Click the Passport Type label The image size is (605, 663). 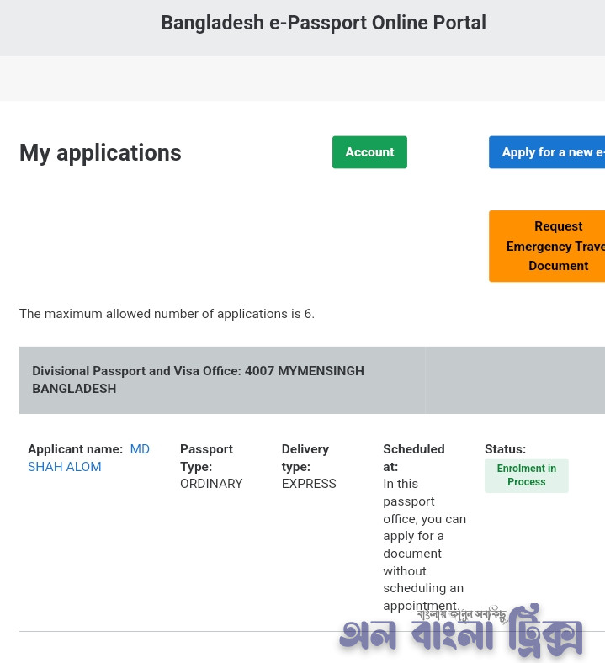tap(206, 458)
